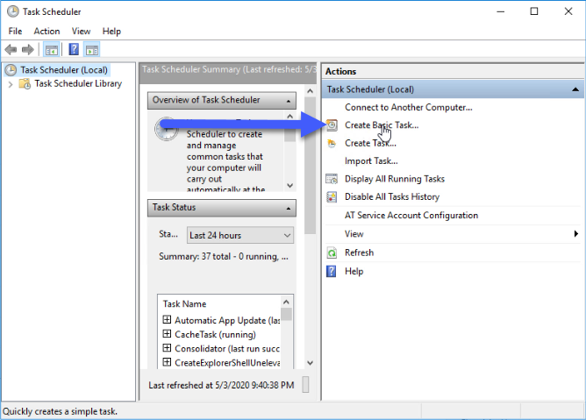Open the Action menu
Viewport: 586px width, 420px height.
coord(46,32)
